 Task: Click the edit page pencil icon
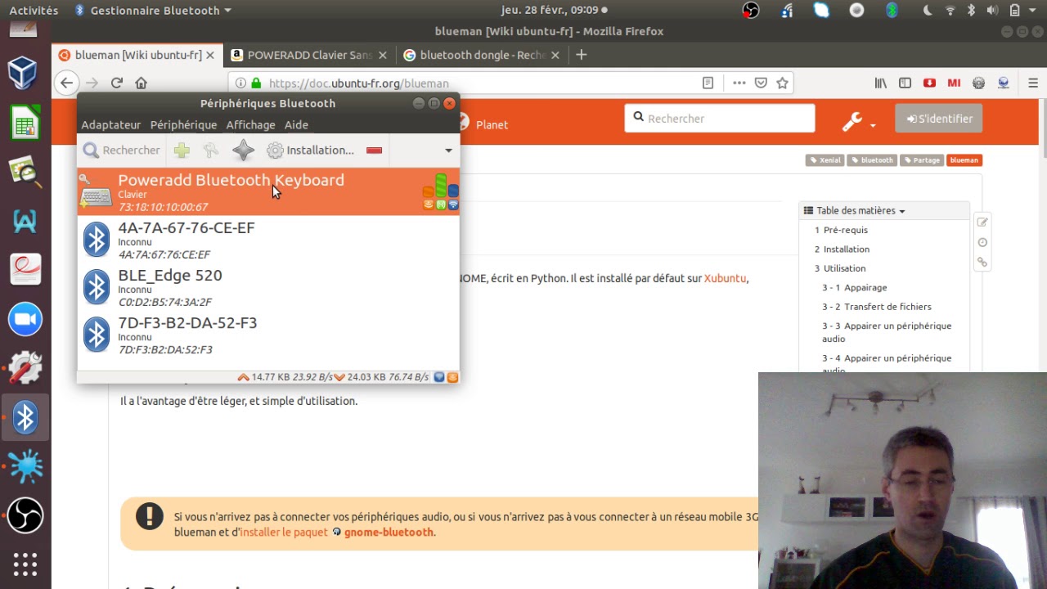pyautogui.click(x=982, y=223)
